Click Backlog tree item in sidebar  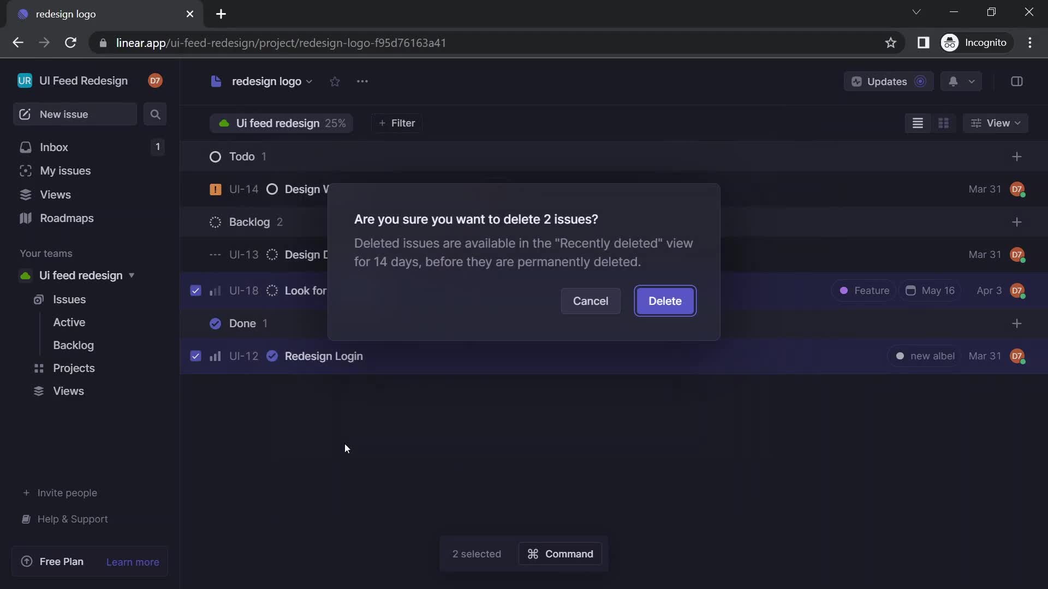[73, 345]
